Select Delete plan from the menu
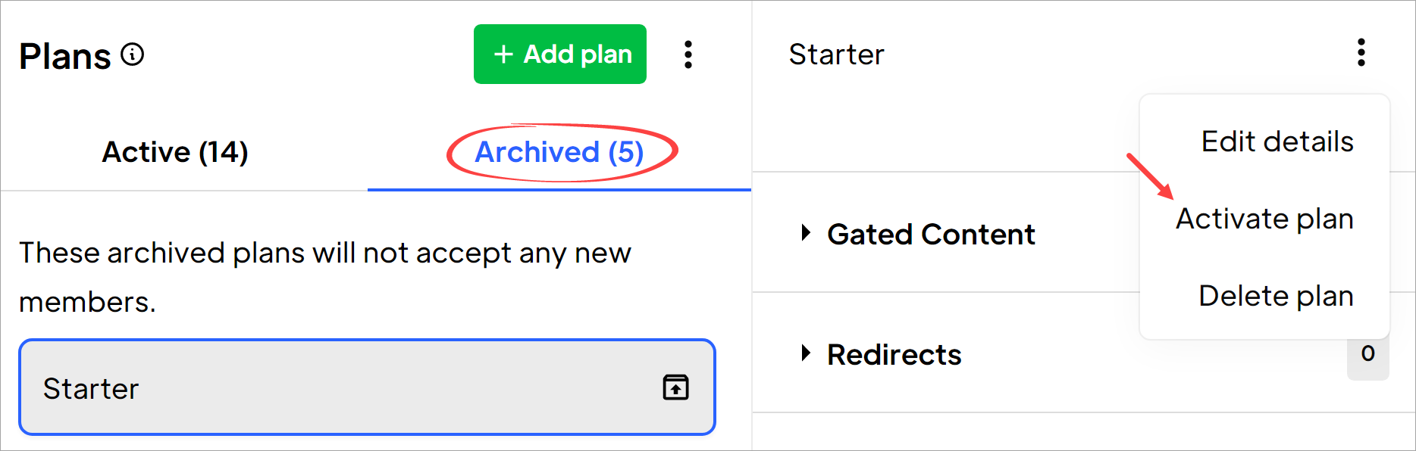This screenshot has height=451, width=1416. pyautogui.click(x=1276, y=296)
